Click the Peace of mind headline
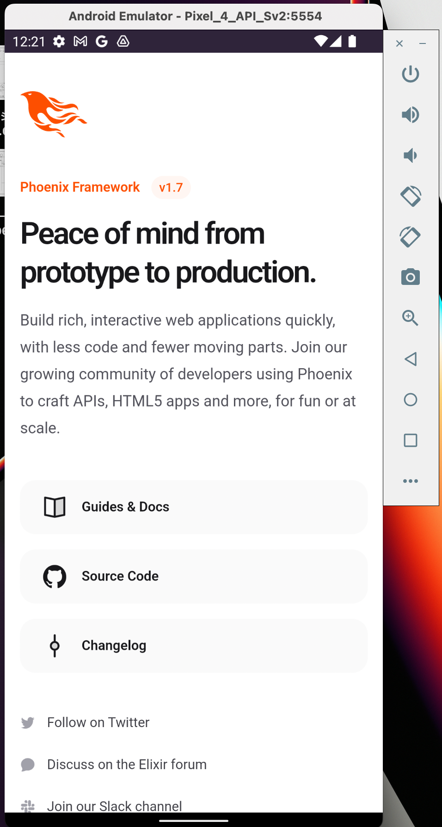This screenshot has height=827, width=442. 168,253
